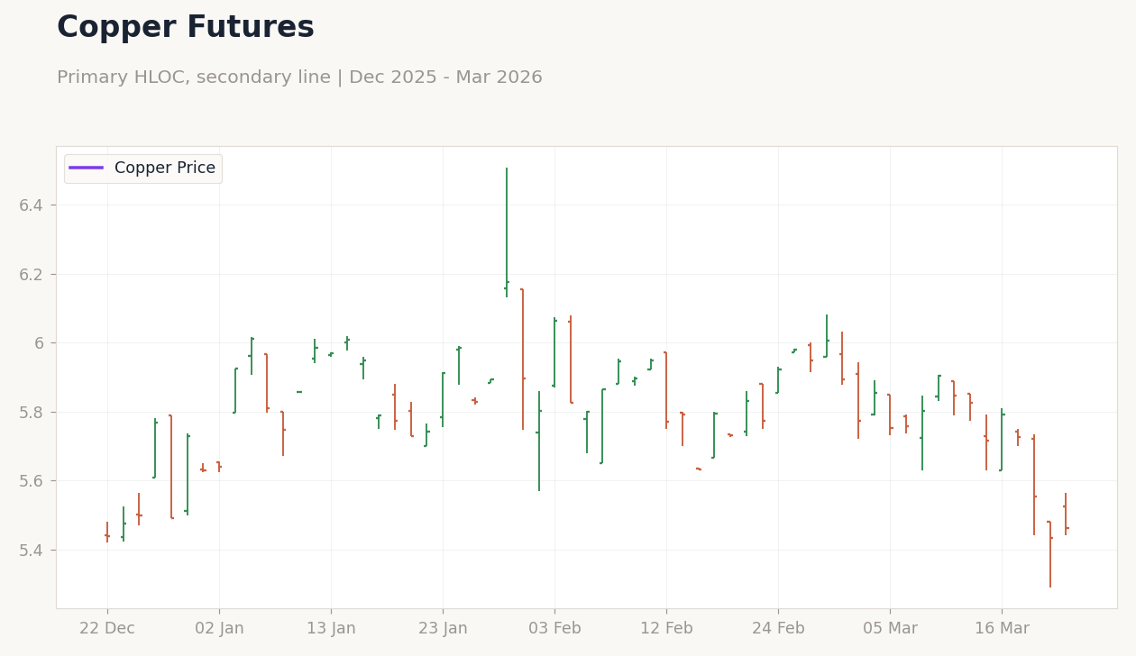Click the 13 Jan x-axis label

click(x=331, y=629)
